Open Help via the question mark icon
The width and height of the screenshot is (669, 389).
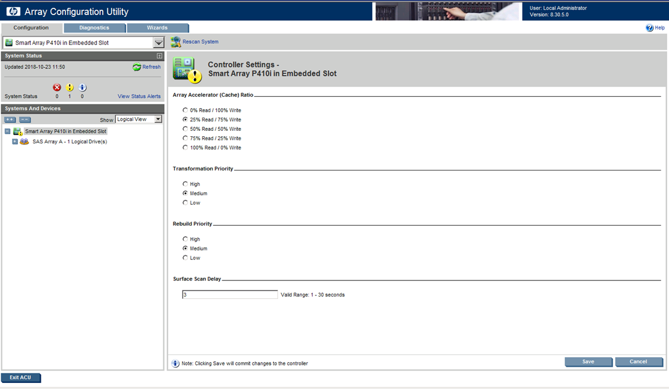coord(649,28)
